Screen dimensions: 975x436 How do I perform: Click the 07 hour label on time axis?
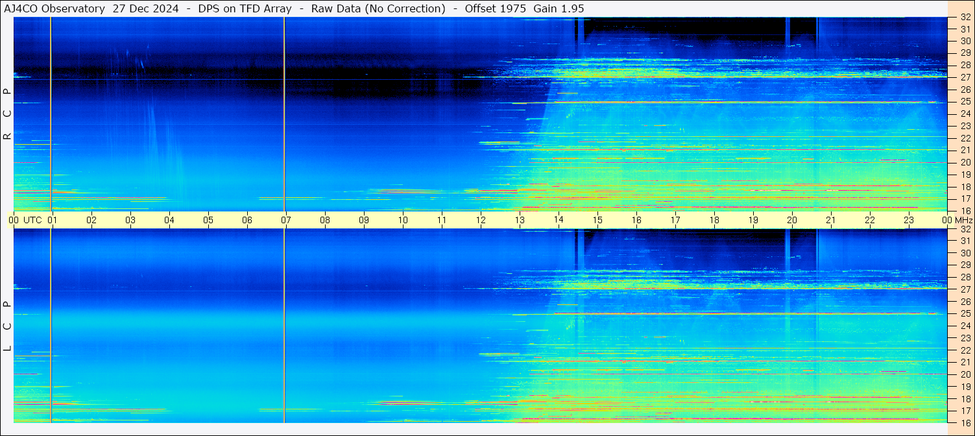[x=286, y=220]
